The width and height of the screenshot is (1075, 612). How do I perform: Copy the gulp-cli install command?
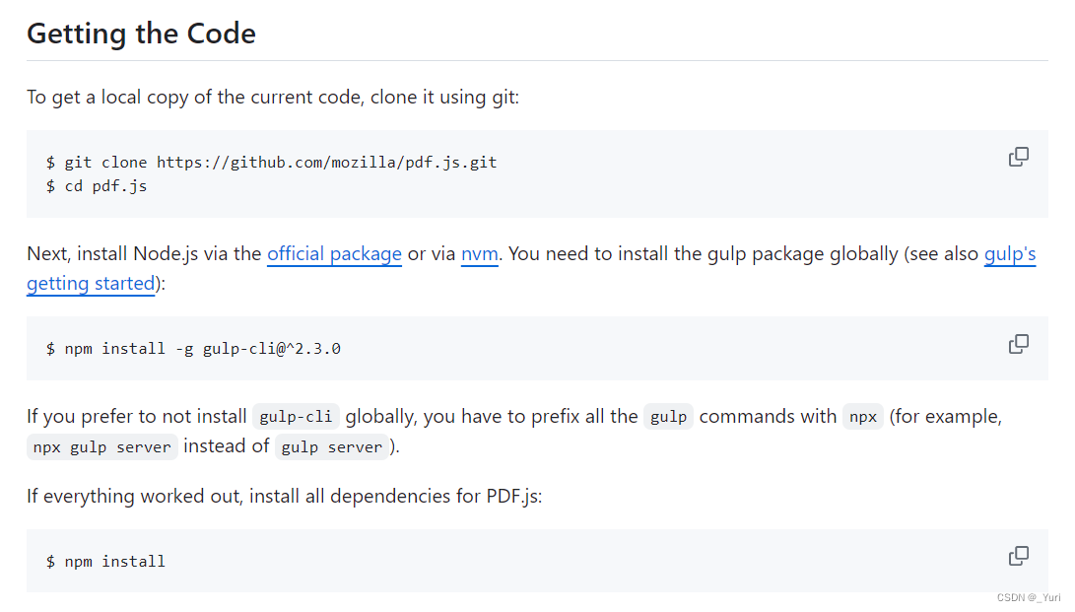click(1018, 344)
